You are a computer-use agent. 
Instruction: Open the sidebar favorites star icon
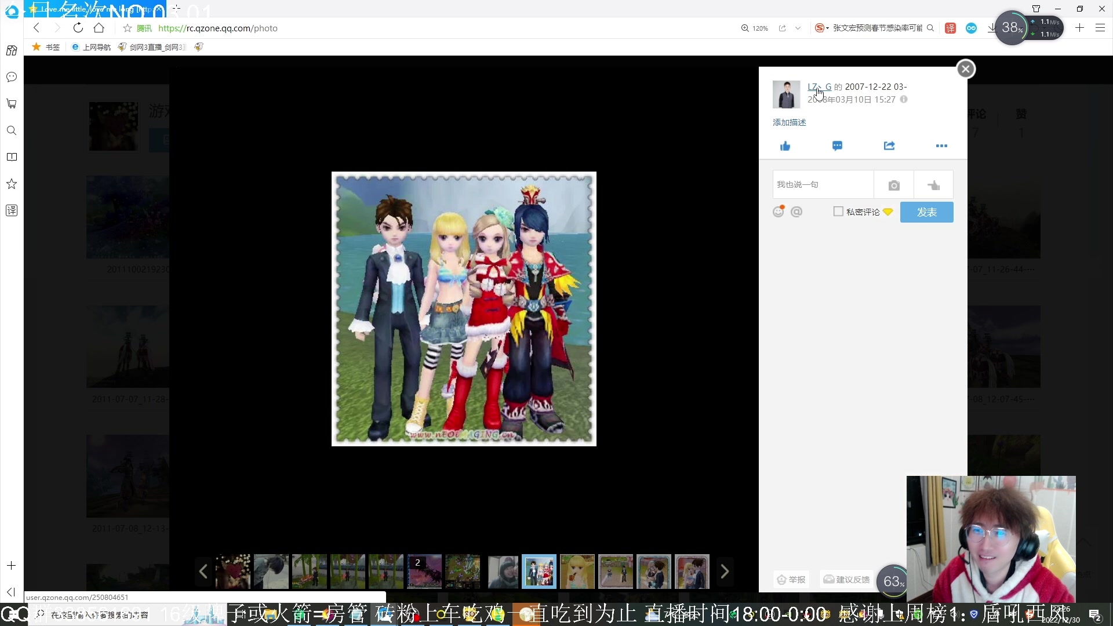pos(12,184)
